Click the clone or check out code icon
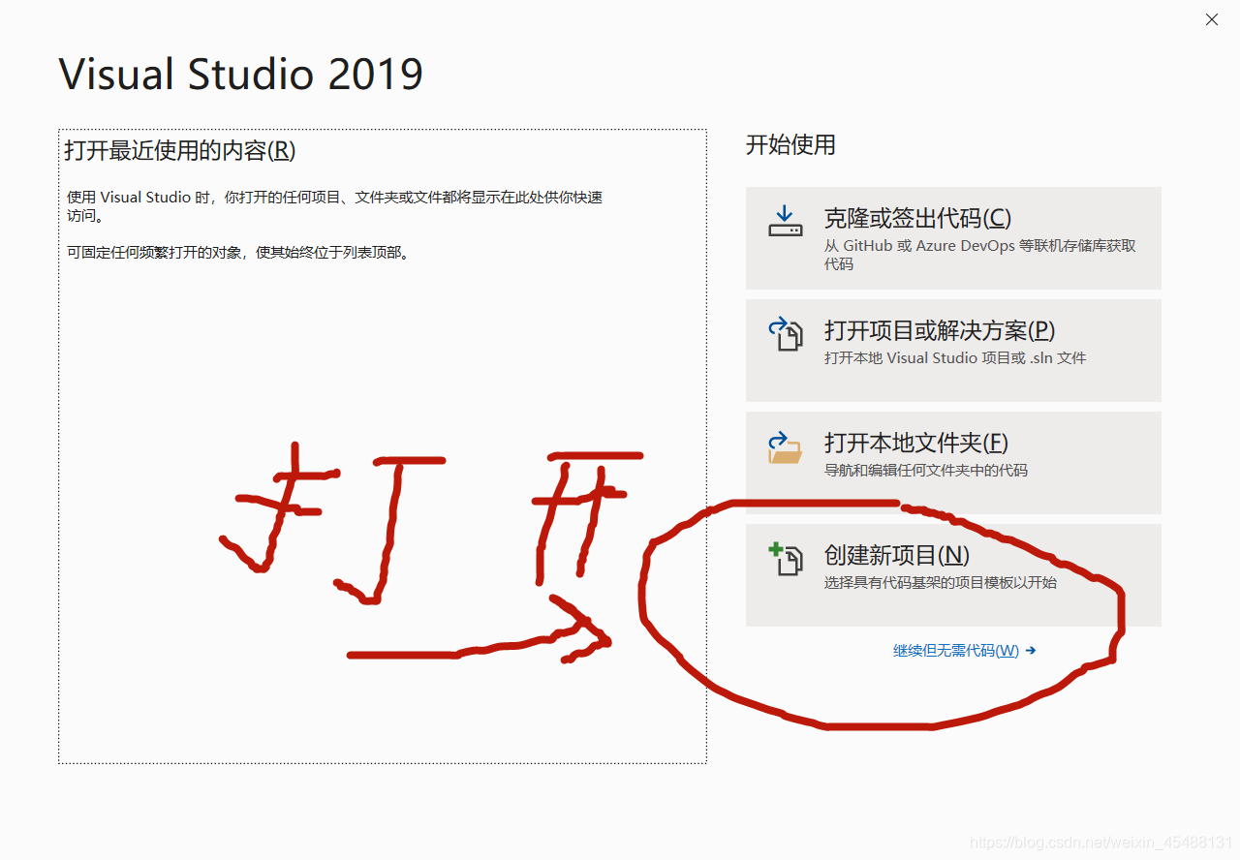Screen dimensions: 1240x860 click(786, 221)
